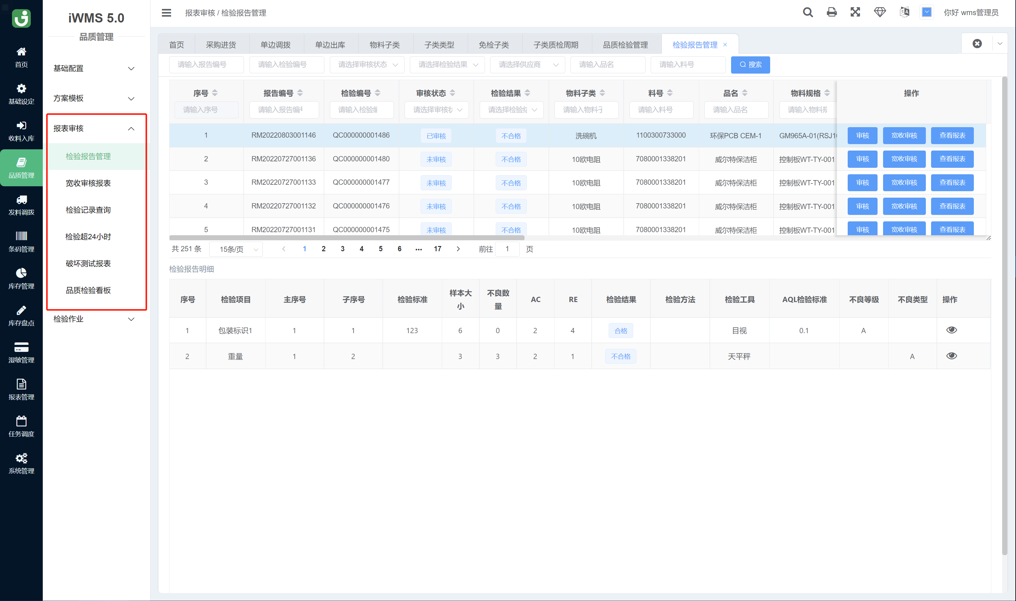Image resolution: width=1016 pixels, height=601 pixels.
Task: Click the search magnifier icon in header
Action: click(x=808, y=13)
